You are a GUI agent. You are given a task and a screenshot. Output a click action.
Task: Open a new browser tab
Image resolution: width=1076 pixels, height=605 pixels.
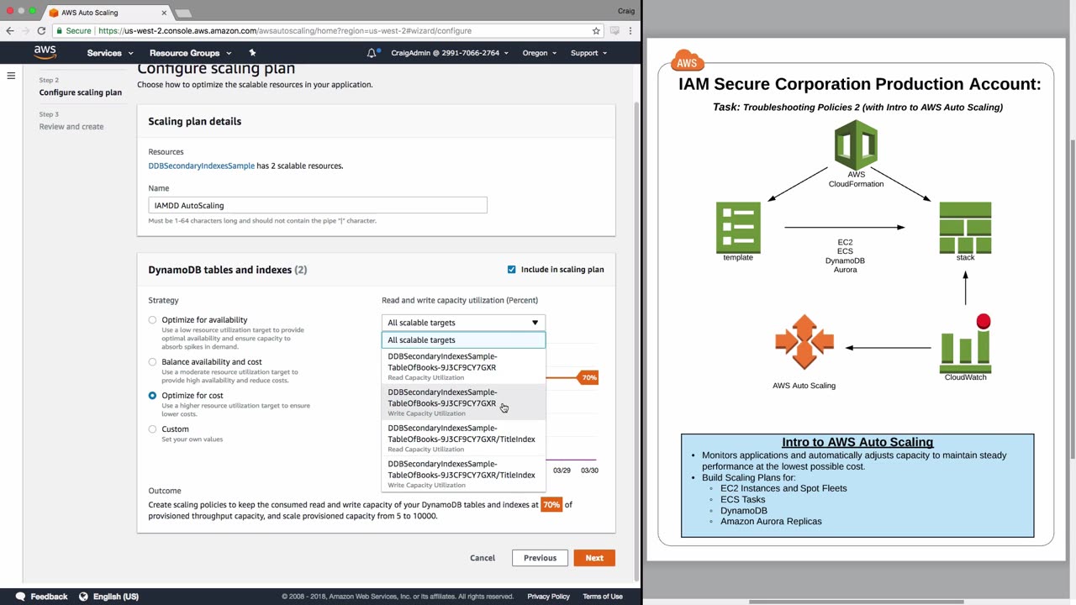[x=183, y=13]
